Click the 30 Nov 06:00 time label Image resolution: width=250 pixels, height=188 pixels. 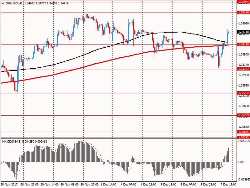[x=69, y=185]
